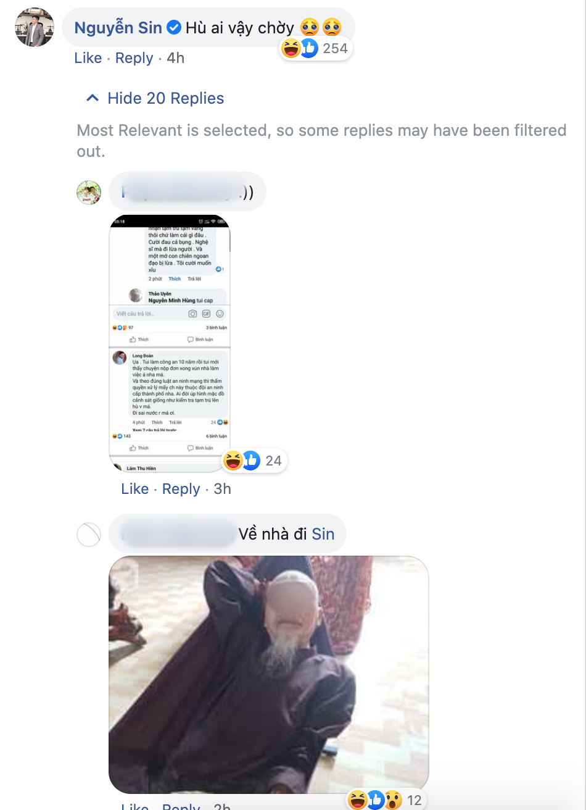This screenshot has height=810, width=586.
Task: View reactions on the screenshot reply showing 24
Action: click(x=254, y=461)
